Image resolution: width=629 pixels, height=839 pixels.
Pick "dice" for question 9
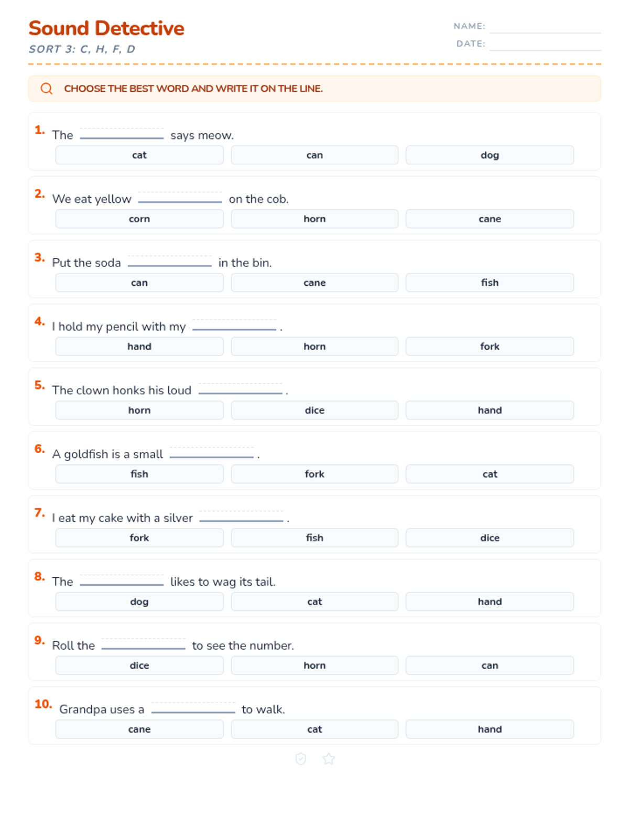tap(139, 665)
